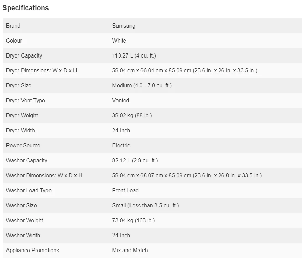This screenshot has height=258, width=302.
Task: Select the Brand row label
Action: click(13, 26)
